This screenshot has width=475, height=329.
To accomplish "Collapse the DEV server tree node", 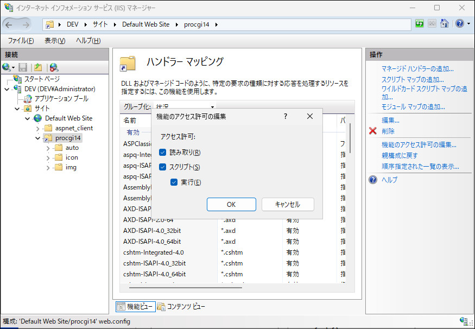I will 7,89.
